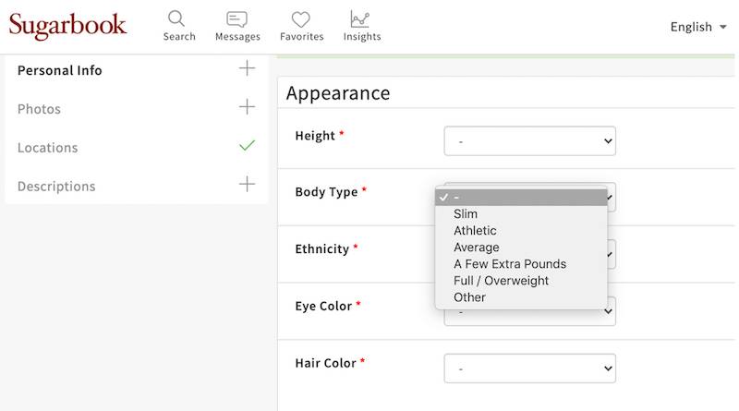Click the Search magnifier icon
Viewport: 739px width, 411px height.
tap(177, 19)
